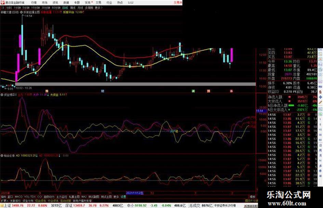Open the 交易 menu
This screenshot has width=323, height=208.
(98, 3)
